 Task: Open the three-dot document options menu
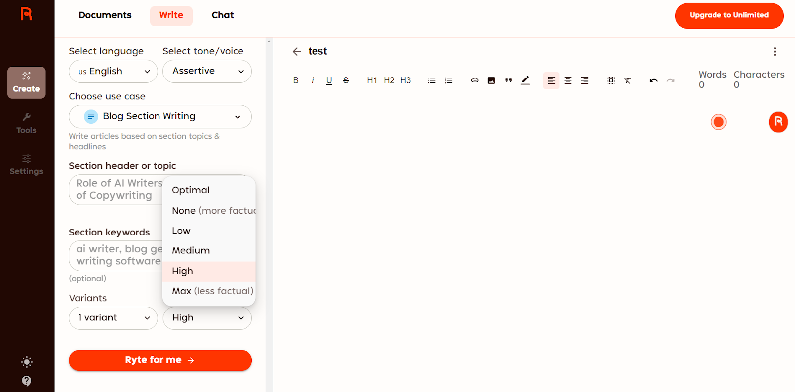pyautogui.click(x=774, y=52)
